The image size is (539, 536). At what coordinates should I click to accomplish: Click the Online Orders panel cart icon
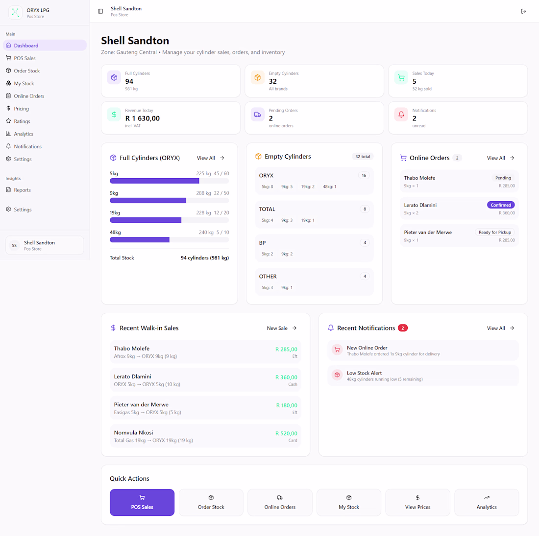coord(403,158)
